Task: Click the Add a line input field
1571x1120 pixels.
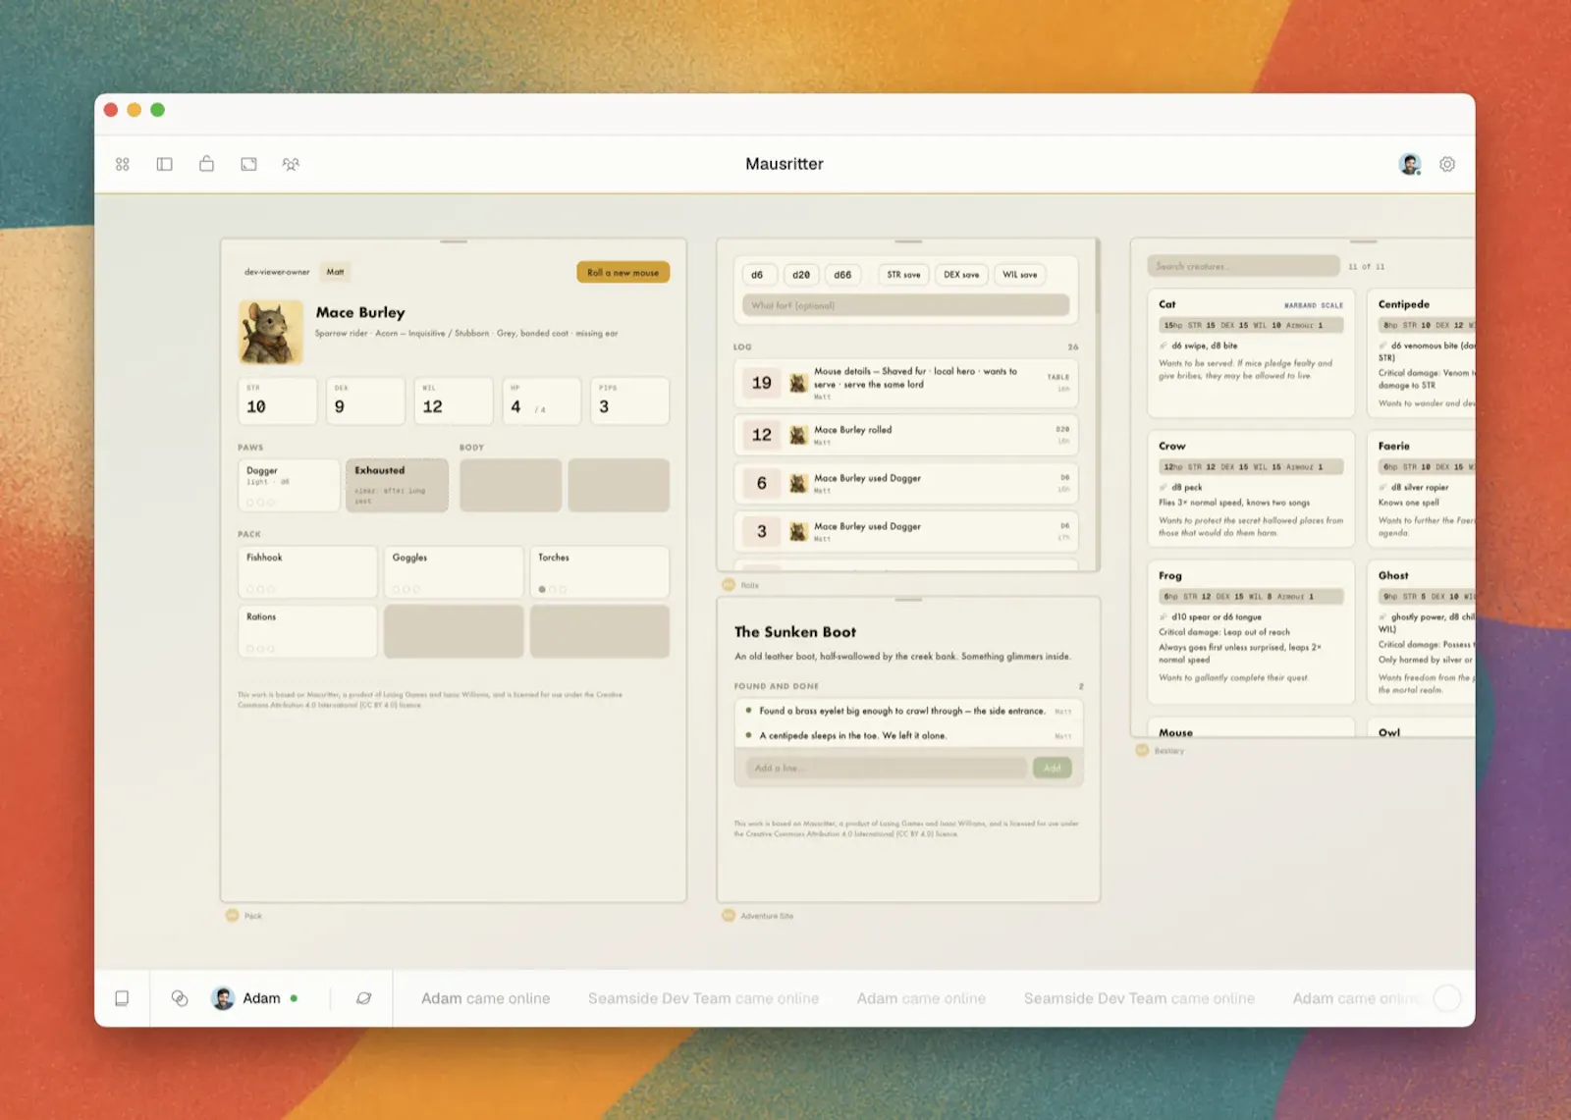Action: (887, 768)
